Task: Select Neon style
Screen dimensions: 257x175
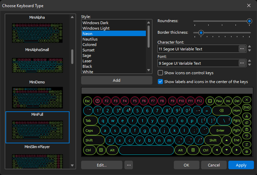Action: pos(114,34)
